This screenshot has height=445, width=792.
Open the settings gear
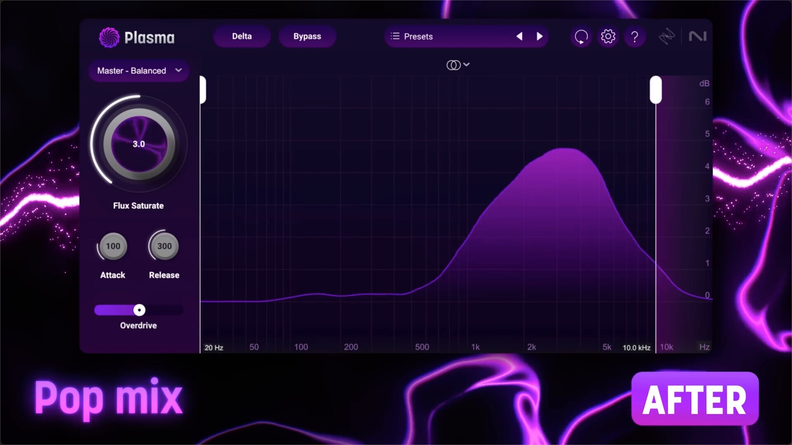608,37
